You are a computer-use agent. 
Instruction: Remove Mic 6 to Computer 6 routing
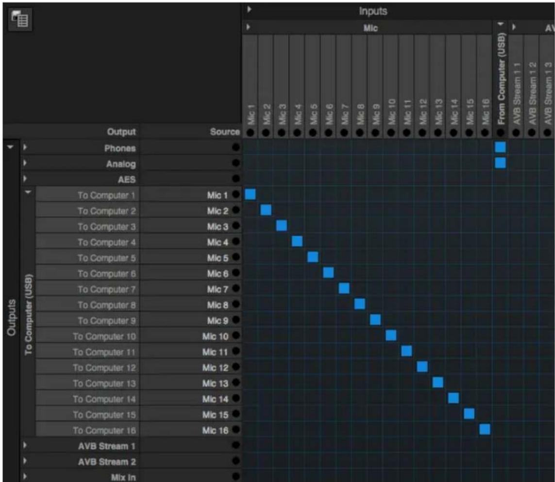tap(328, 272)
